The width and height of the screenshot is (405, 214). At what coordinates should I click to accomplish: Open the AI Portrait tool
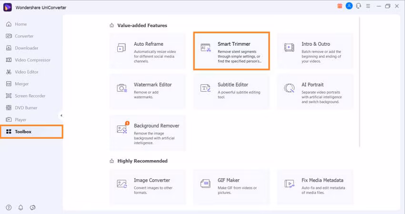point(315,91)
